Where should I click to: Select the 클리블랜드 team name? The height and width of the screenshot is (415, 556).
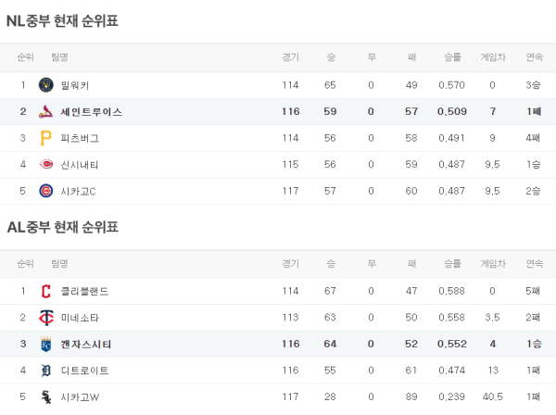[84, 291]
